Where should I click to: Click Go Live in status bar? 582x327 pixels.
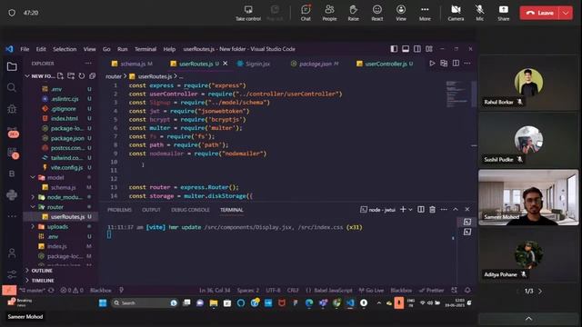pyautogui.click(x=371, y=290)
